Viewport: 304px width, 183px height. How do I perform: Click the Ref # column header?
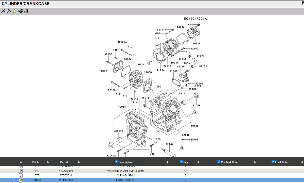(35, 162)
